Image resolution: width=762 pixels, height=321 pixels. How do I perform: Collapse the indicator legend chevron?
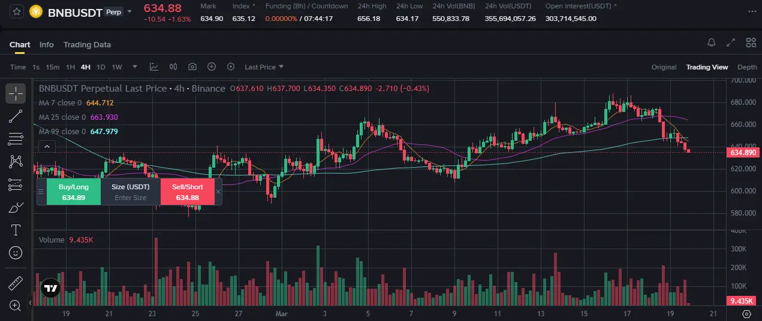click(47, 146)
